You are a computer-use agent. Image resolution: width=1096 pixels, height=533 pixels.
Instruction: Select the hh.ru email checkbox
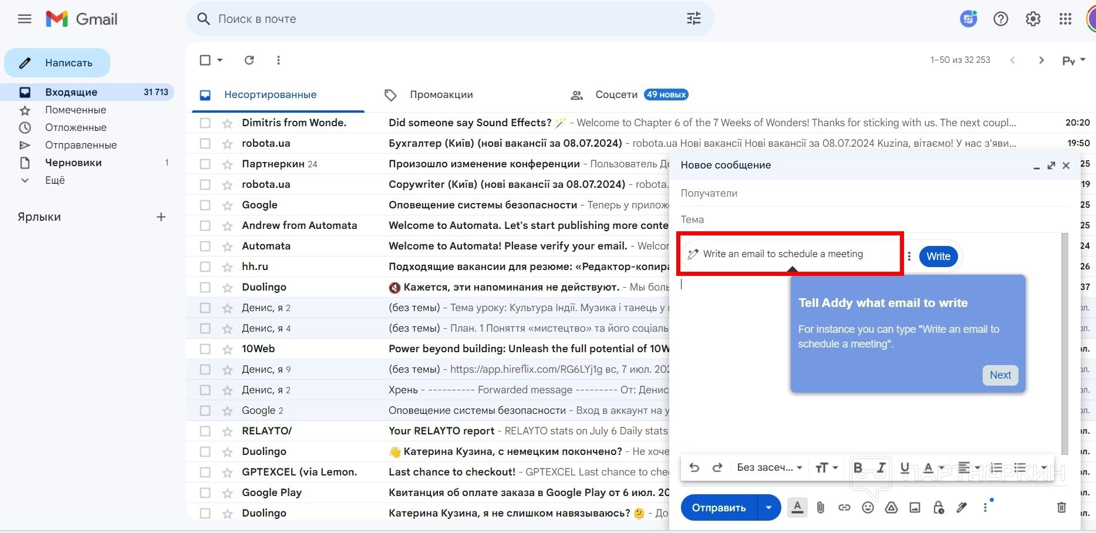click(x=205, y=266)
